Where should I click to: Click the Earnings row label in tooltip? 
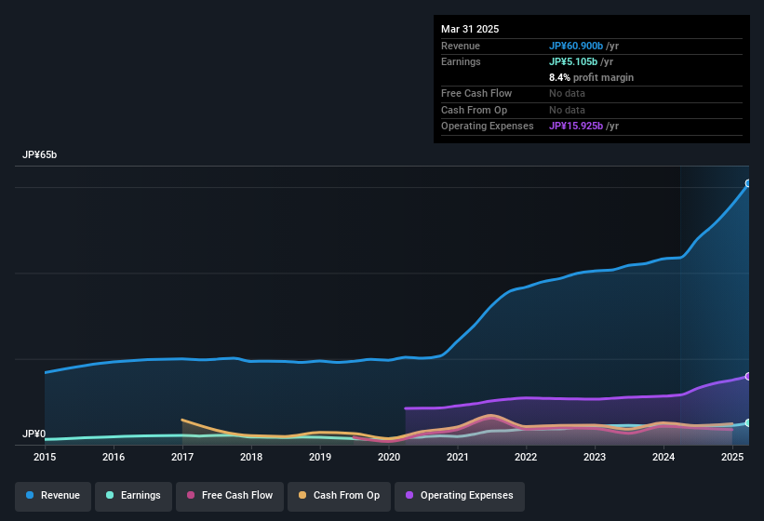pyautogui.click(x=461, y=61)
